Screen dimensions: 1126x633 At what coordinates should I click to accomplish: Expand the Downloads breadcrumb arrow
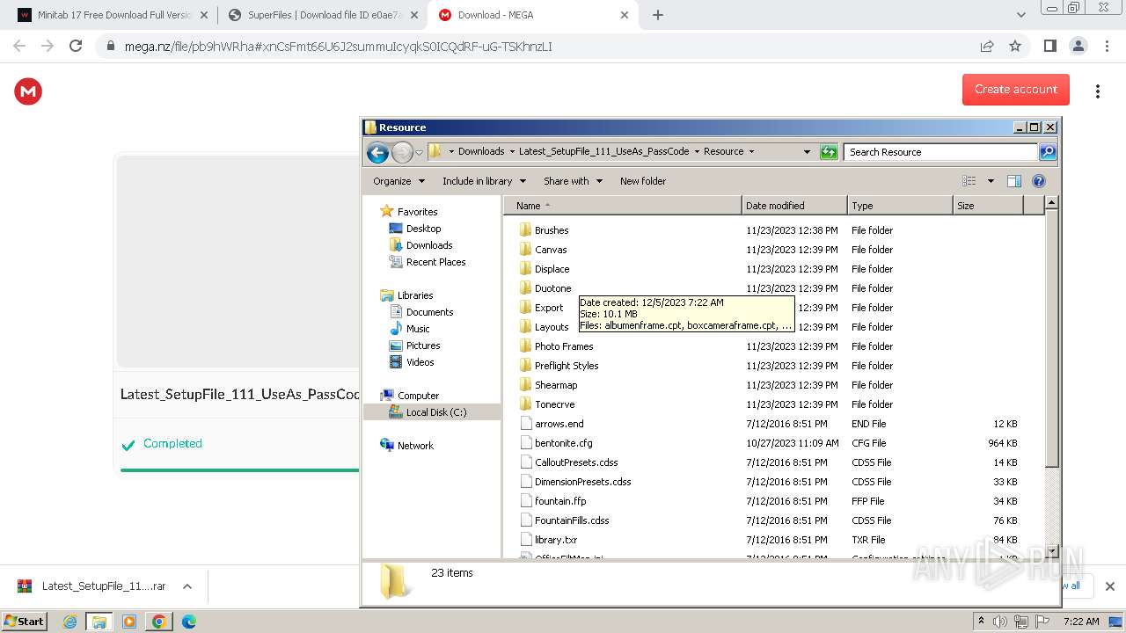512,152
